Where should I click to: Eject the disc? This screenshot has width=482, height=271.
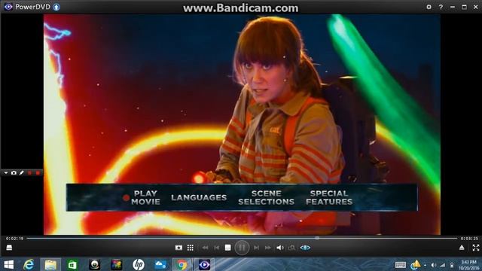(462, 248)
